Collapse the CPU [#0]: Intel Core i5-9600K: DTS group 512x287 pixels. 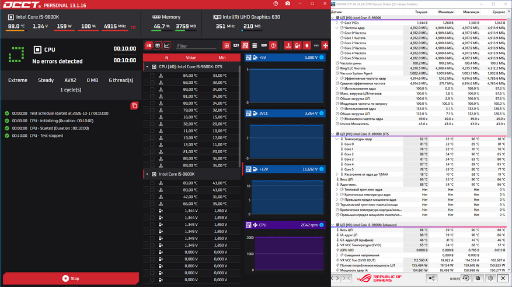click(x=147, y=67)
